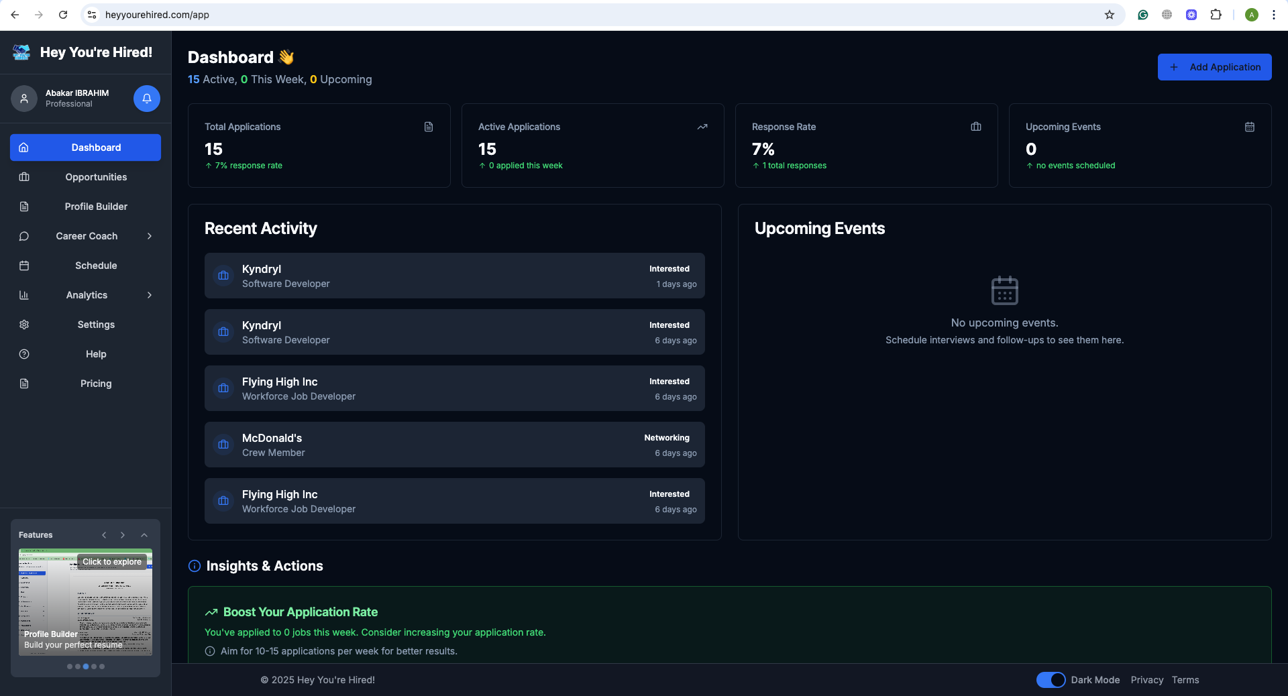Show the next feature in the Features panel

pyautogui.click(x=123, y=535)
